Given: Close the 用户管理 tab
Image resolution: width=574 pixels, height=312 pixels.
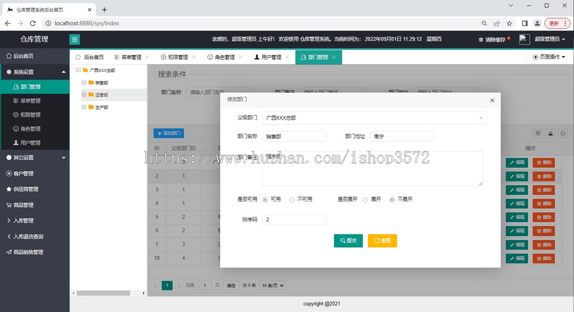Looking at the screenshot, I should (288, 57).
